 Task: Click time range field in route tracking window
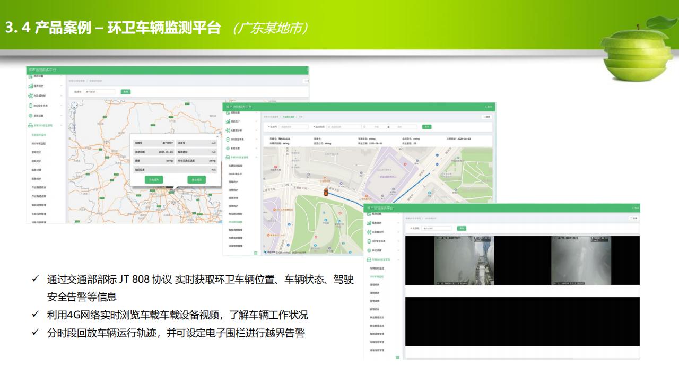point(389,127)
